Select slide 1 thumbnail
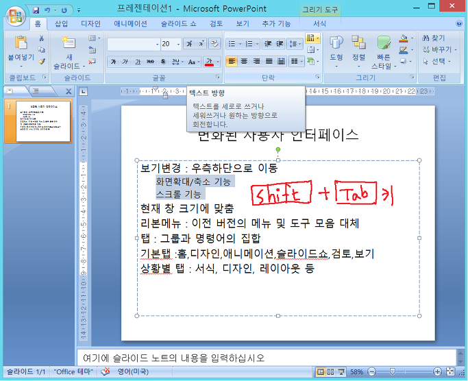 point(43,121)
